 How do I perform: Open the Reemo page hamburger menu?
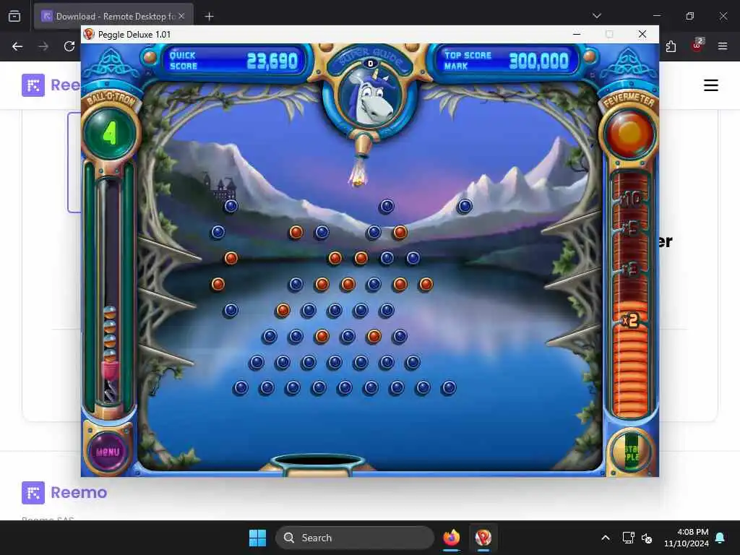711,85
